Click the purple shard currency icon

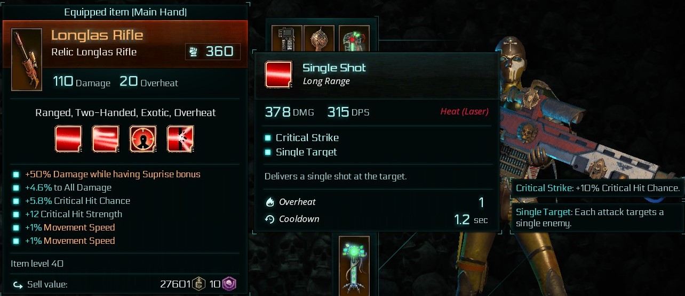tap(229, 284)
